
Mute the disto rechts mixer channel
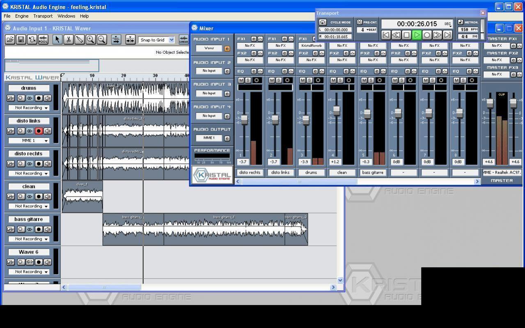tap(241, 80)
